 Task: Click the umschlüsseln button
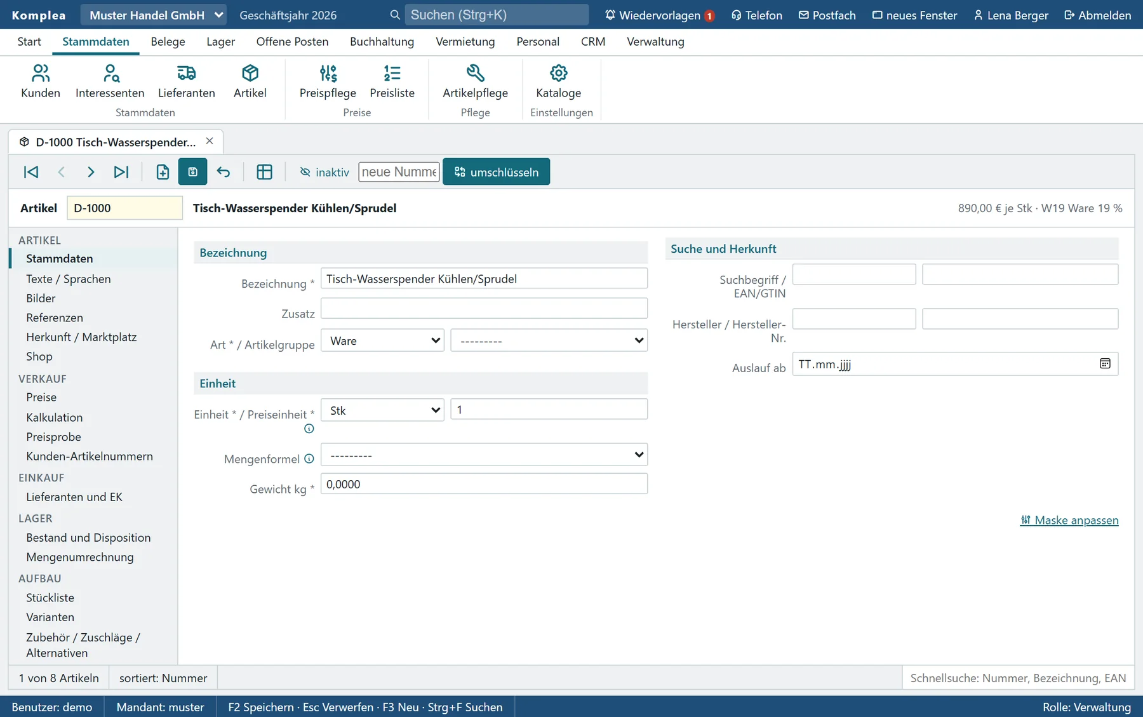click(497, 172)
